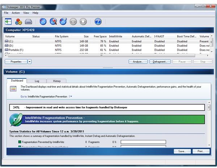This screenshot has width=217, height=168.
Task: Click the green Fragmentation Prevented legend swatch
Action: pyautogui.click(x=20, y=142)
